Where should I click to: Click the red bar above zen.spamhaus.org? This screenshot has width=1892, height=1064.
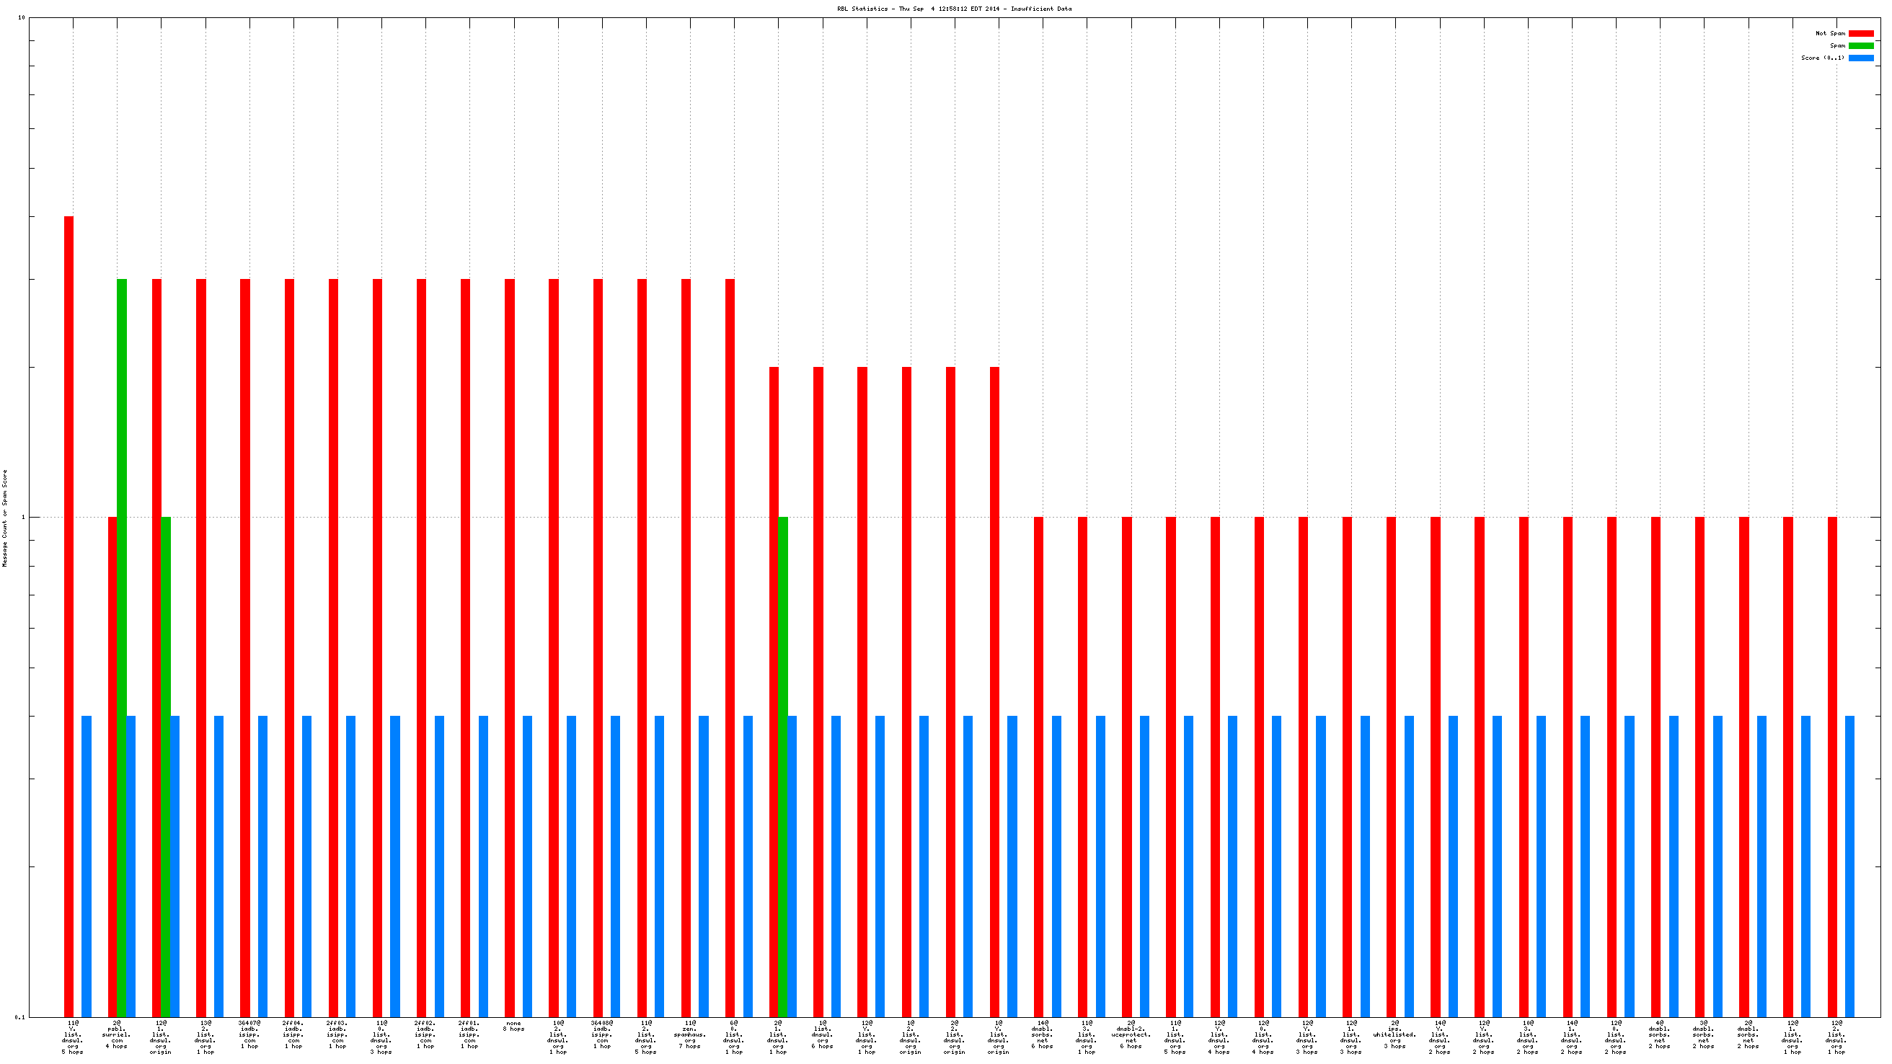(686, 646)
